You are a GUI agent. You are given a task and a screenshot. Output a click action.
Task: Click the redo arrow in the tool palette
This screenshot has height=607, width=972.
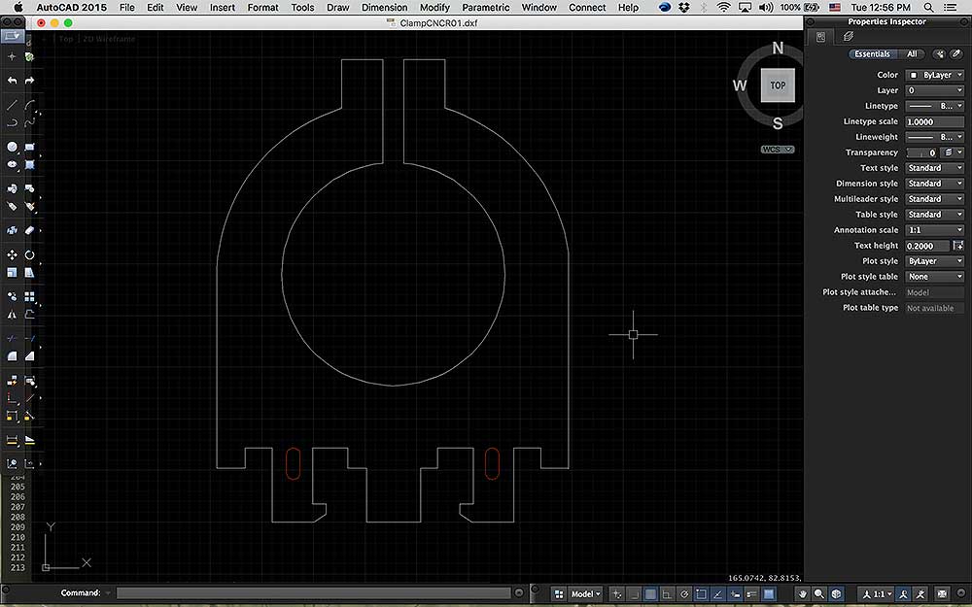[x=29, y=81]
